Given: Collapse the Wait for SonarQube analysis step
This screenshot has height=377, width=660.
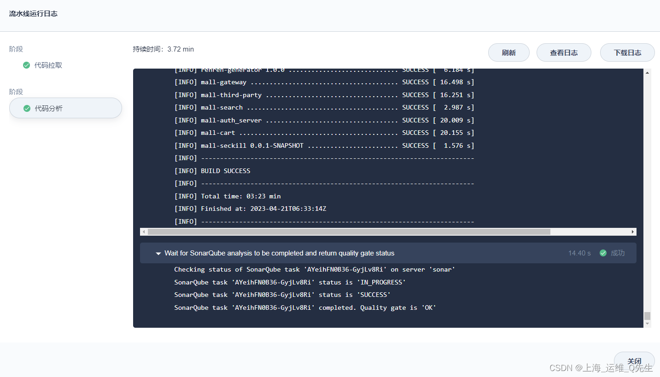Looking at the screenshot, I should (x=158, y=253).
